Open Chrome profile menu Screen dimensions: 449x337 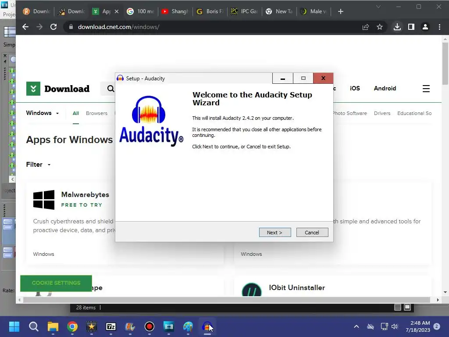(425, 27)
